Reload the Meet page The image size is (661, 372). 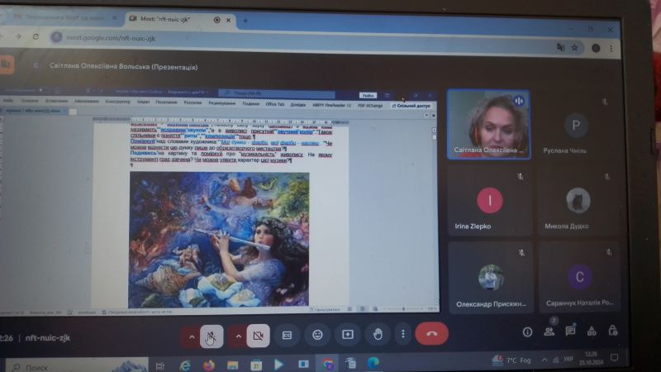click(36, 37)
